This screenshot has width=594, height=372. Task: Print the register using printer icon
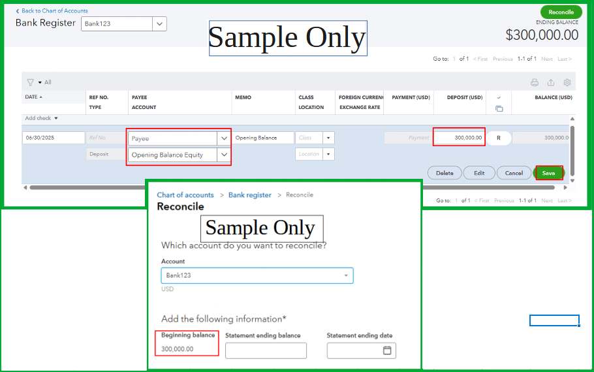(x=534, y=82)
